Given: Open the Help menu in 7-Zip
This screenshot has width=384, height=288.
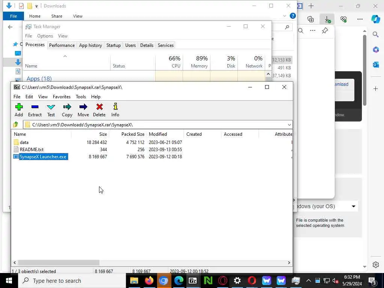Looking at the screenshot, I should click(96, 97).
